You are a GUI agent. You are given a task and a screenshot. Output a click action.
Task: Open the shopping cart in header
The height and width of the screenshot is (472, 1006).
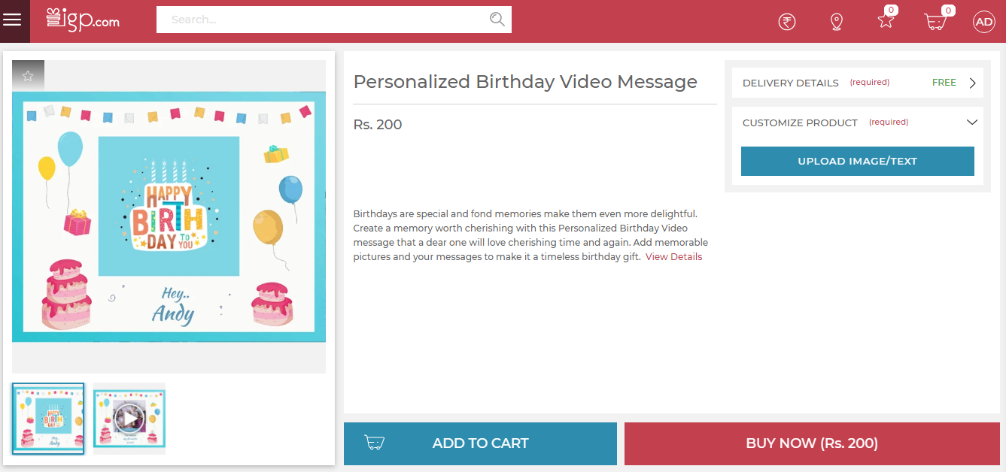[x=935, y=22]
